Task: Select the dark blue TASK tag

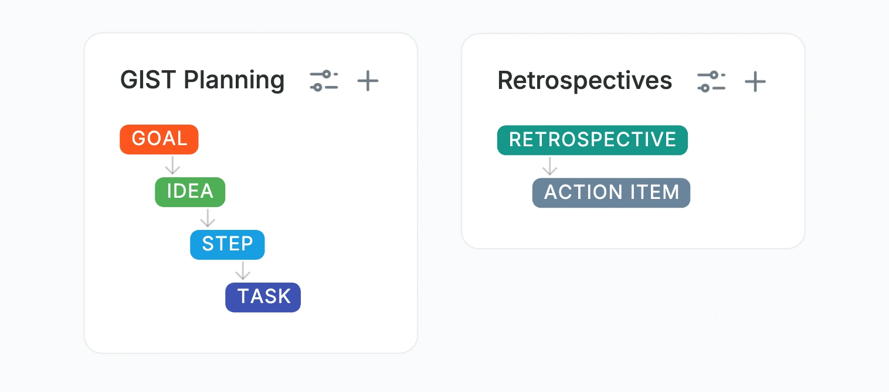Action: point(263,297)
